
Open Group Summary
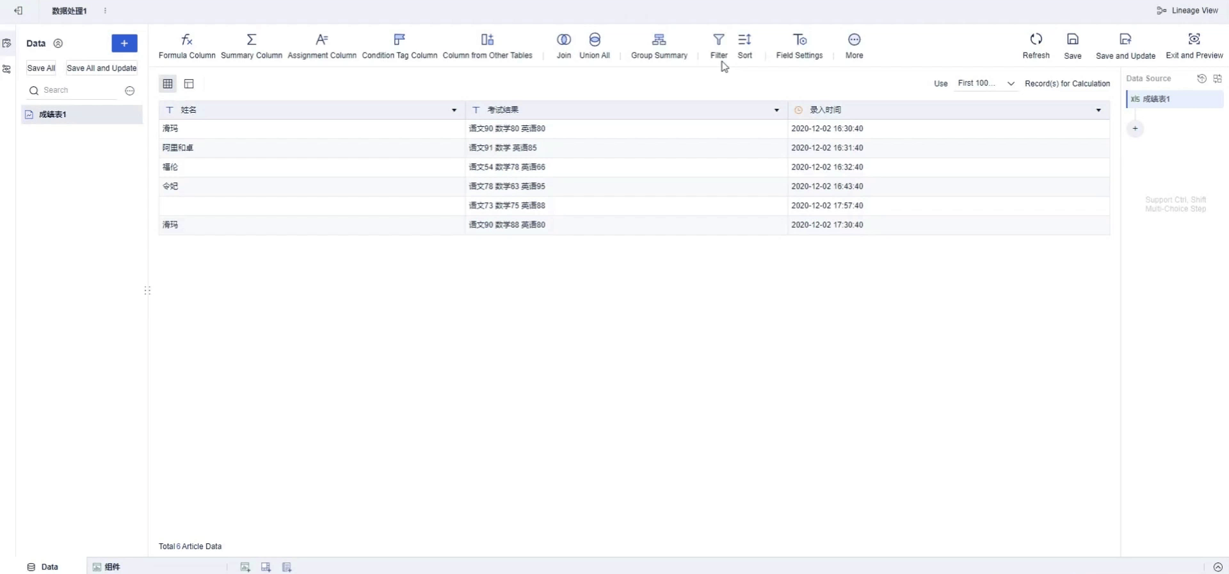659,46
